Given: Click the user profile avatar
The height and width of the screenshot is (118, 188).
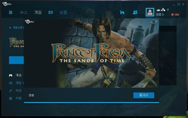Looking at the screenshot, I should [150, 12].
